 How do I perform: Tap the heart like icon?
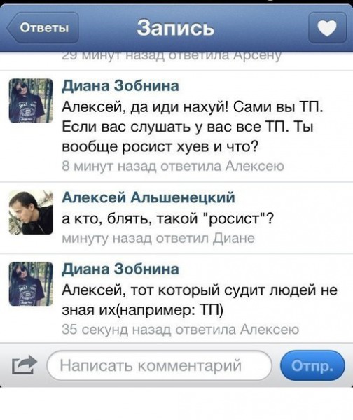point(328,28)
